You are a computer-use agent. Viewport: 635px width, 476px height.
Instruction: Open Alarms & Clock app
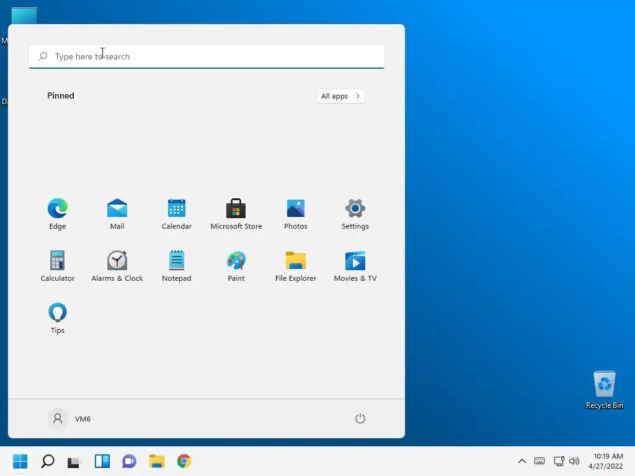(x=117, y=267)
